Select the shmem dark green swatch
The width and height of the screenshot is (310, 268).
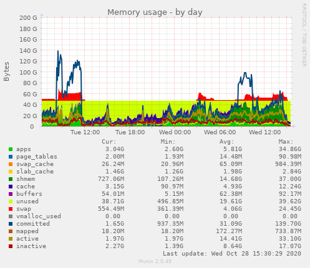click(11, 179)
